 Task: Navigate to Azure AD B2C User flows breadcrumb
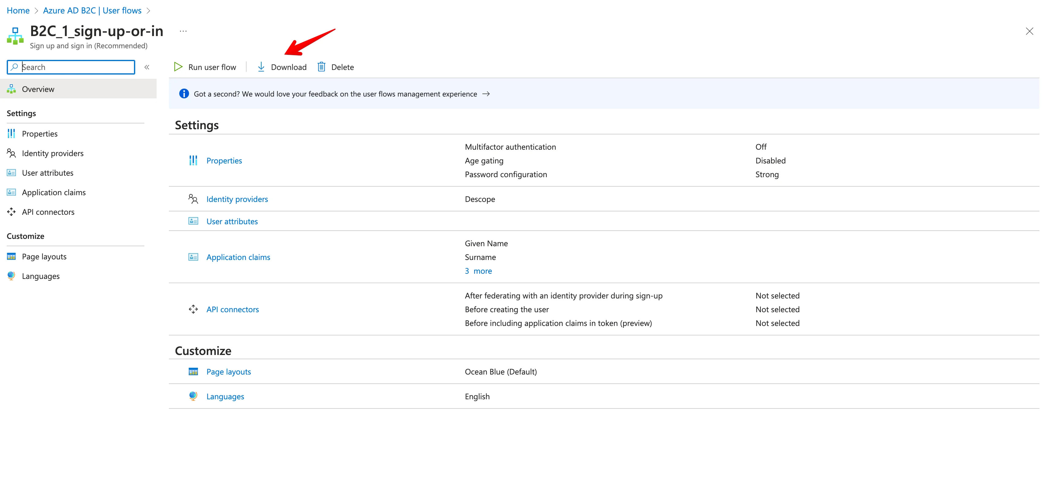tap(92, 10)
